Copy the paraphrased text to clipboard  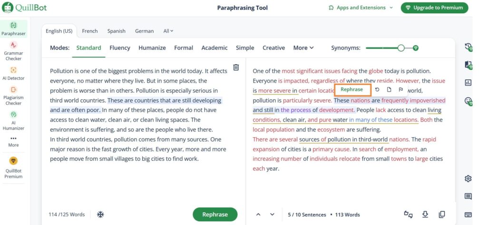[442, 215]
